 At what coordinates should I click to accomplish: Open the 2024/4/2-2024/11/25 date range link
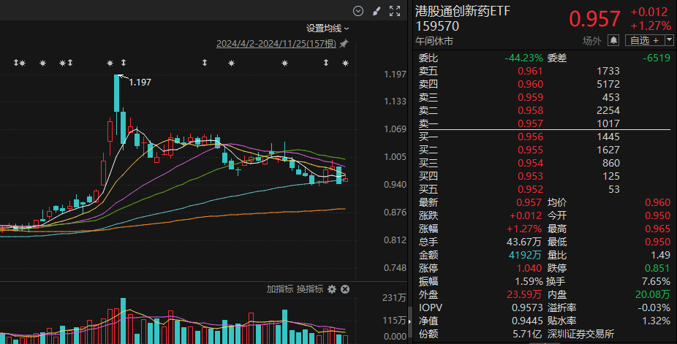tap(276, 44)
